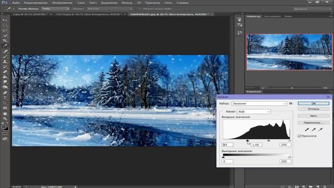Image resolution: width=334 pixels, height=188 pixels.
Task: Select the Pen tool
Action: click(x=5, y=93)
